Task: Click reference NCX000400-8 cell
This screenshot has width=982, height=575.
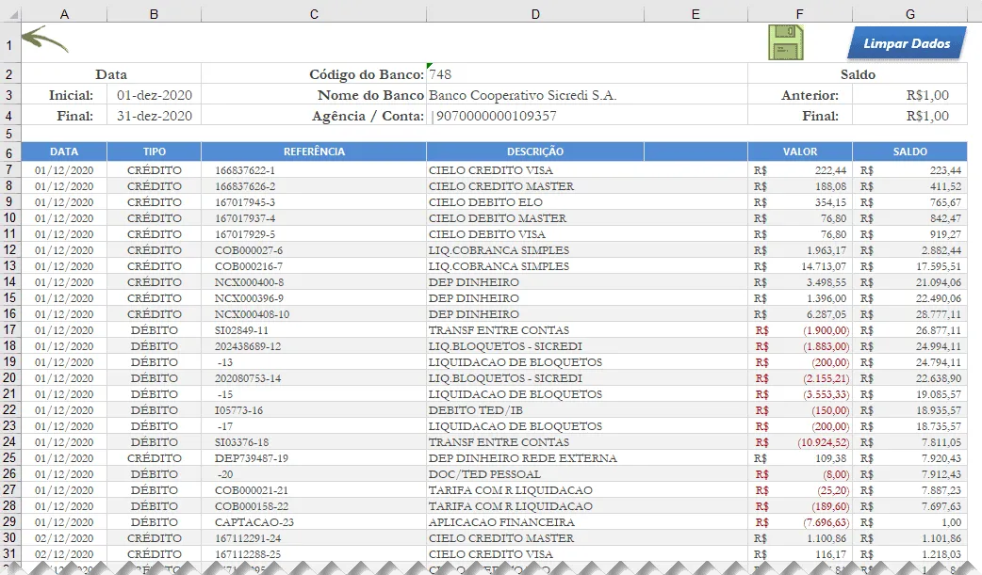Action: pos(314,282)
